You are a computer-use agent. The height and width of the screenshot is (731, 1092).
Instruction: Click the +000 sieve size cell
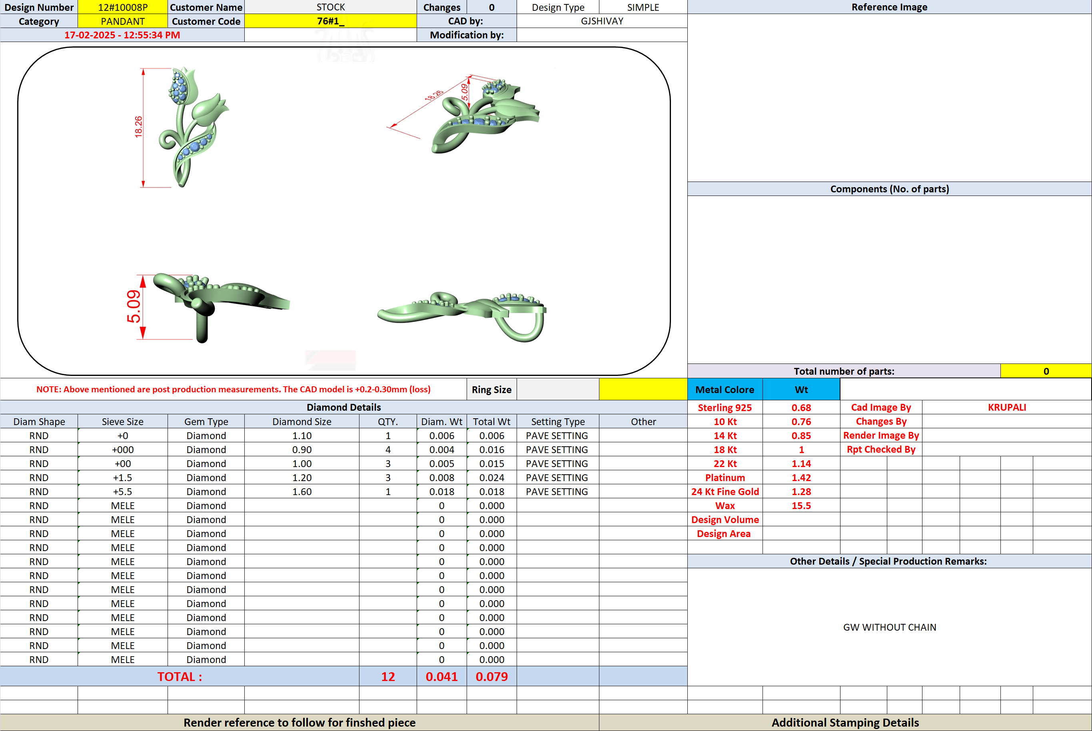[x=123, y=449]
